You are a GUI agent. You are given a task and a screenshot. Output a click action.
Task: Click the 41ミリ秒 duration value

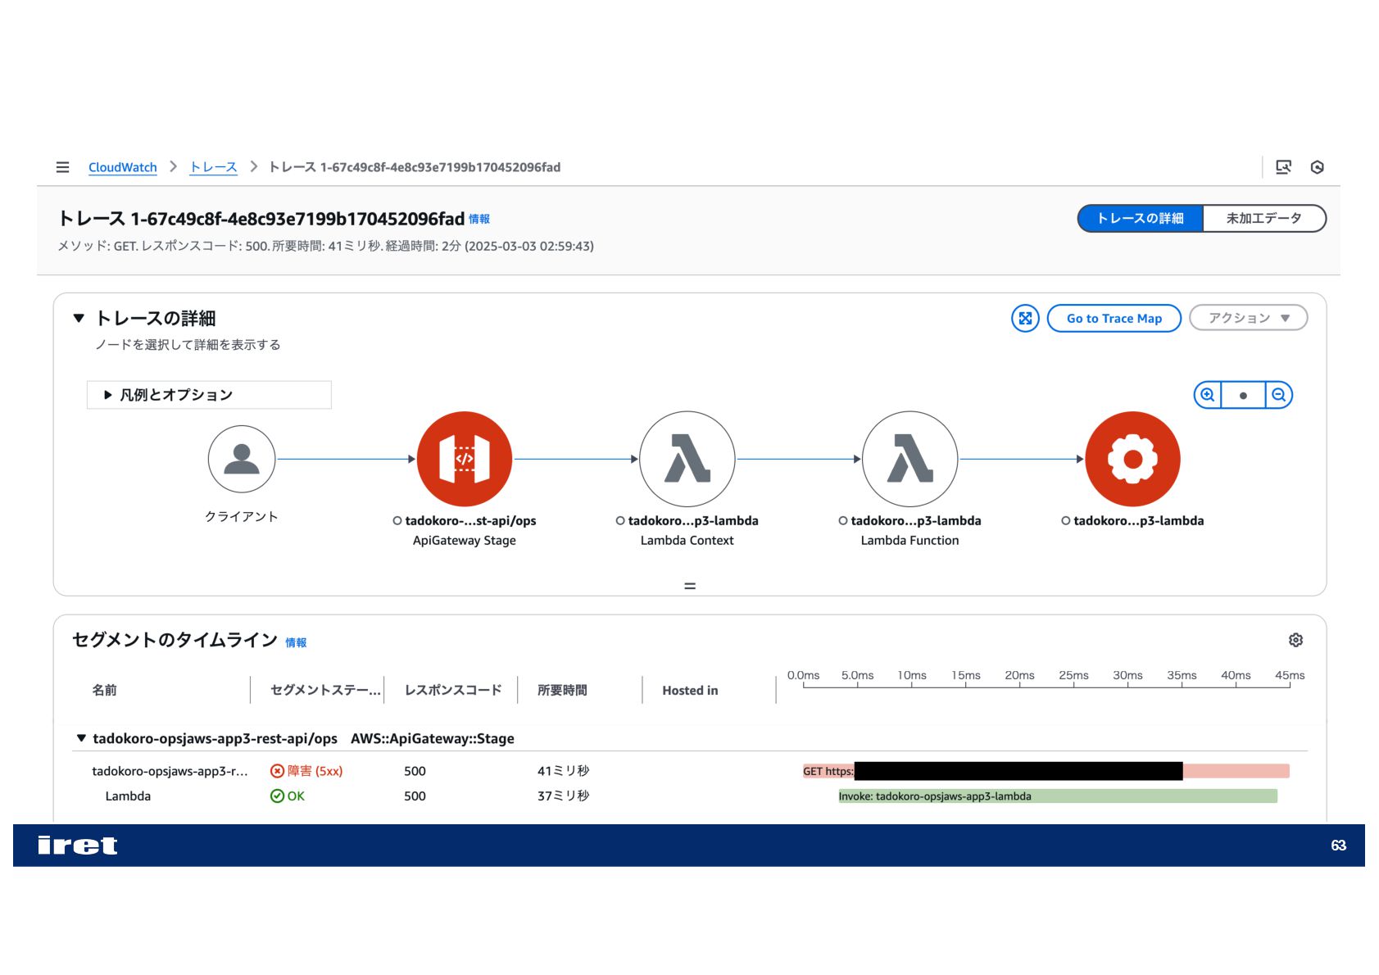564,771
